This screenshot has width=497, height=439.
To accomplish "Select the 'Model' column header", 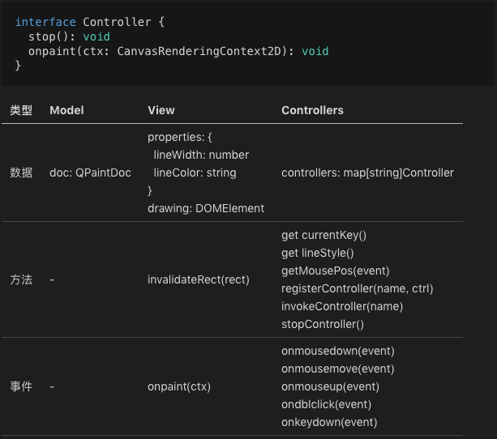I will pos(66,110).
